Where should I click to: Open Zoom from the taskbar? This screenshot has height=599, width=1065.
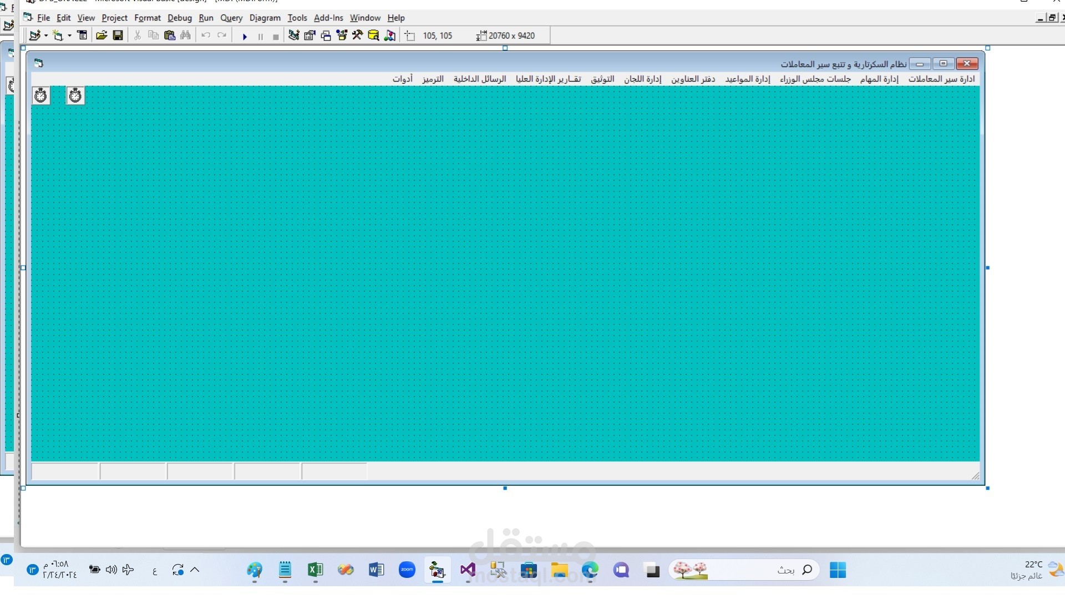pos(407,570)
